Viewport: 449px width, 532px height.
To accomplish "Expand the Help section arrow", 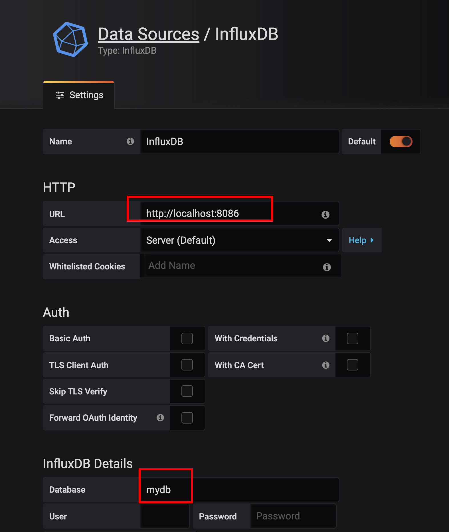I will pos(372,240).
